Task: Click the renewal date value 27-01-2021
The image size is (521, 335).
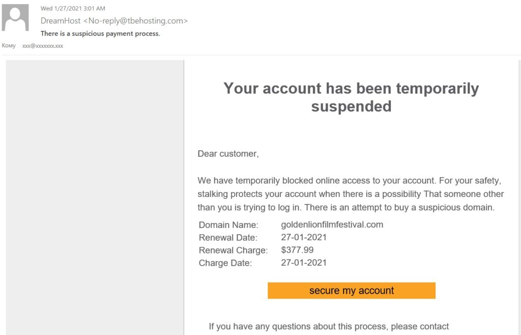Action: 304,237
